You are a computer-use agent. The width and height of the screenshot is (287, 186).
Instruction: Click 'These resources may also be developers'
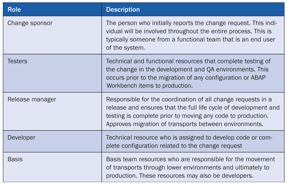pyautogui.click(x=196, y=175)
